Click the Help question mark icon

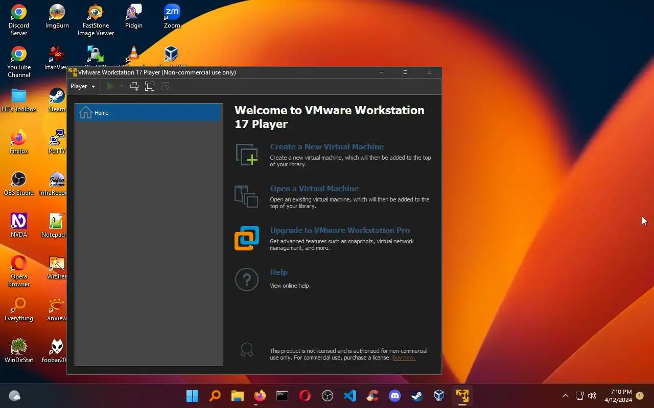247,279
